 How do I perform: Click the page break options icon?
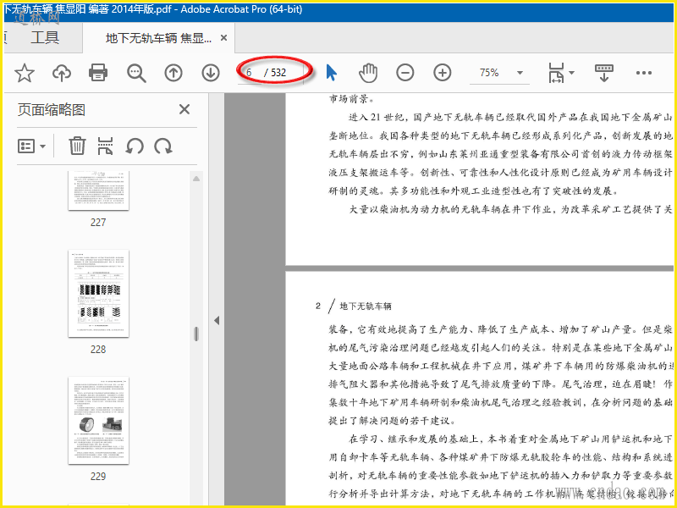pyautogui.click(x=105, y=146)
